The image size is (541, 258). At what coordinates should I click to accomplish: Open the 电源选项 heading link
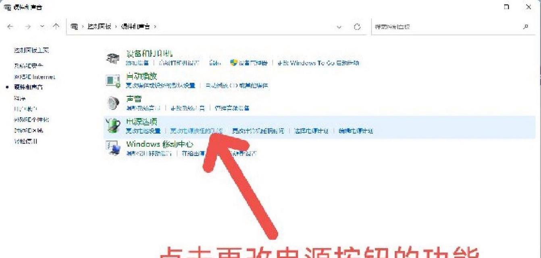coord(141,121)
